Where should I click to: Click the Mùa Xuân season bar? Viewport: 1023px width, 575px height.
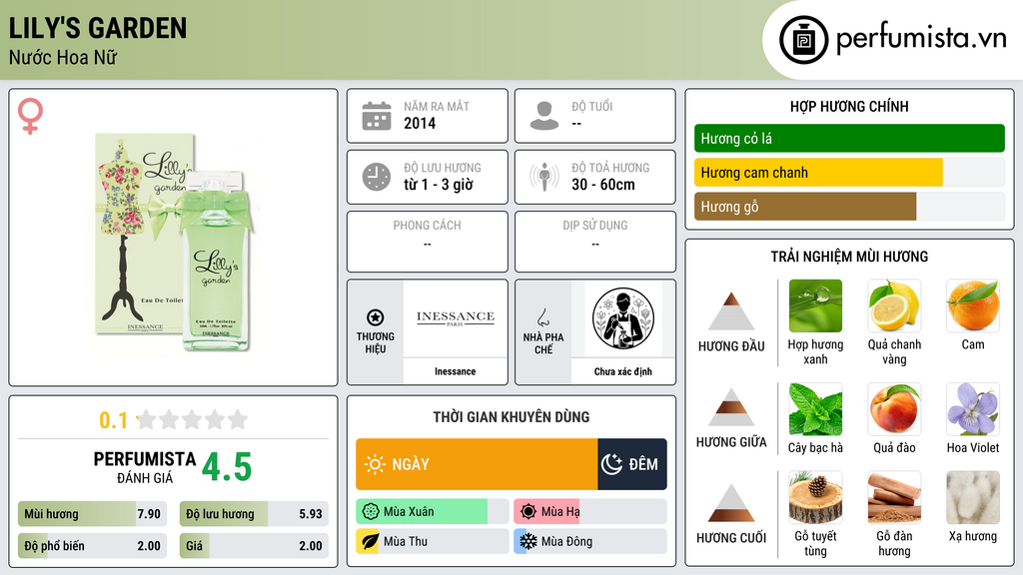click(x=433, y=512)
